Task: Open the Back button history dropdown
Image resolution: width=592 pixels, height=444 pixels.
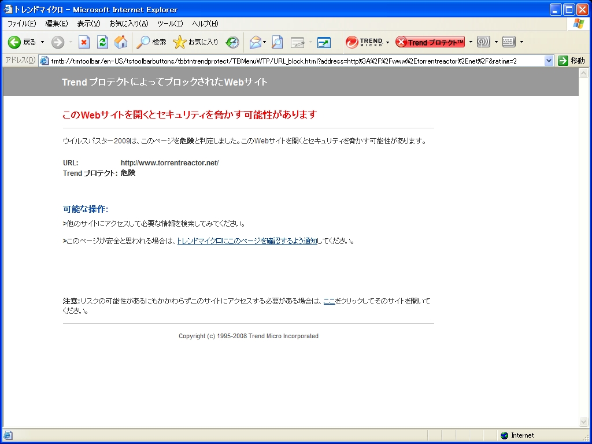Action: 42,42
